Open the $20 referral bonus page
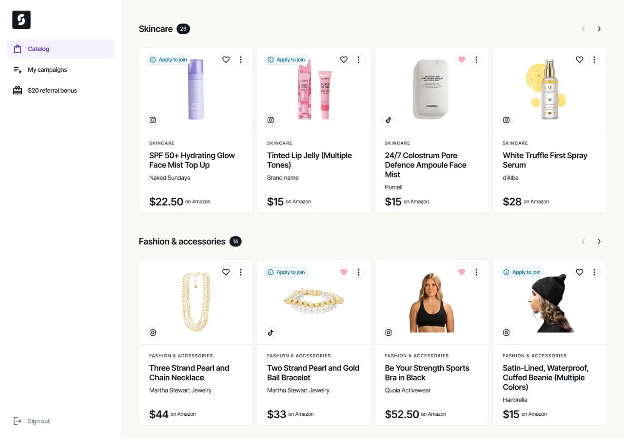 [52, 90]
